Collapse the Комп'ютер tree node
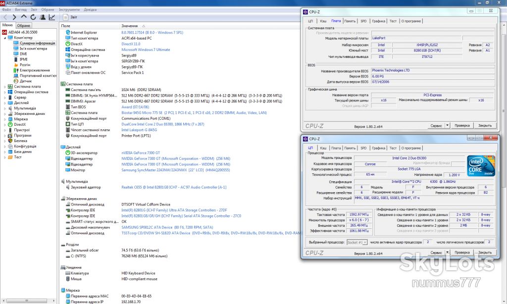 (x=5, y=38)
